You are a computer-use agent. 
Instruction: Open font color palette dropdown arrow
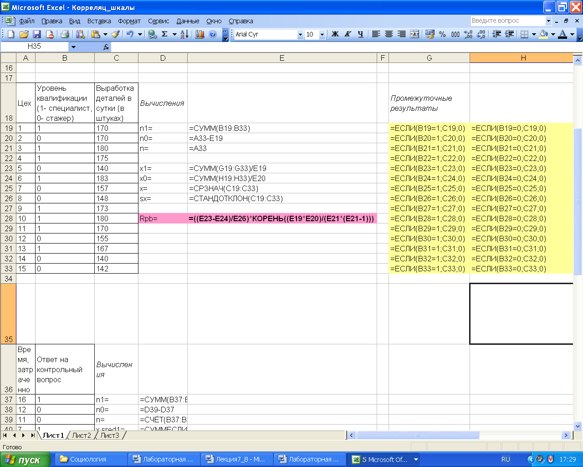[x=572, y=34]
